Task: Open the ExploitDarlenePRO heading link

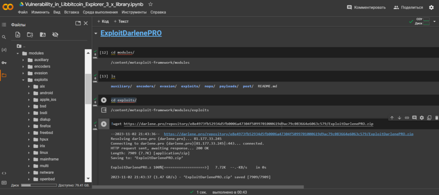Action: point(131,33)
